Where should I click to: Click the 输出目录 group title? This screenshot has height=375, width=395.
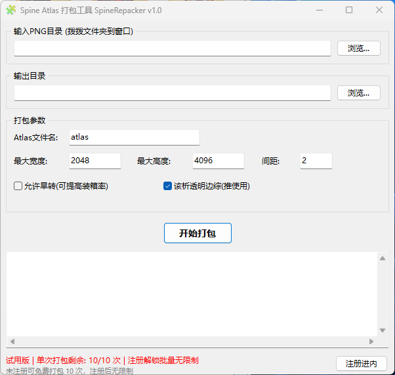30,76
